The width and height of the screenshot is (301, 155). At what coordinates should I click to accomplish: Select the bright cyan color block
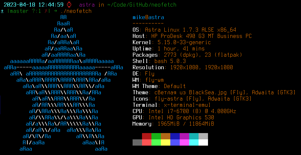click(x=194, y=142)
